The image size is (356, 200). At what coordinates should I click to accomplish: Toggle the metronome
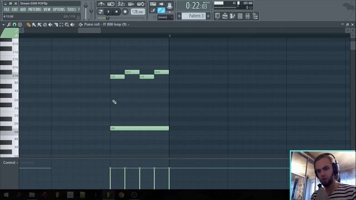[x=101, y=4]
